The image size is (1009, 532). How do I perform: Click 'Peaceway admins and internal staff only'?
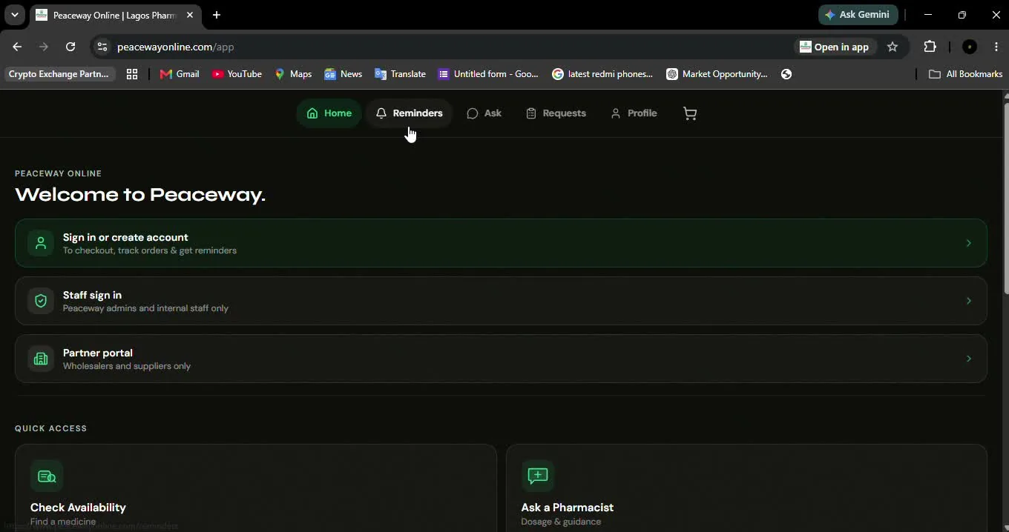pos(145,308)
